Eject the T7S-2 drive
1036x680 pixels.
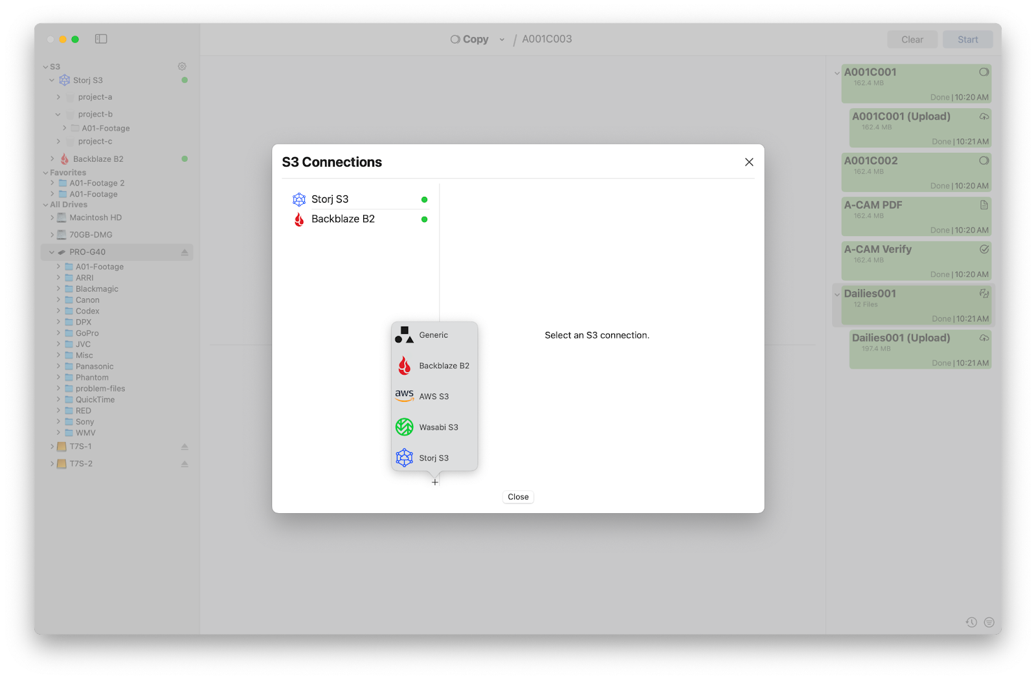[x=185, y=464]
